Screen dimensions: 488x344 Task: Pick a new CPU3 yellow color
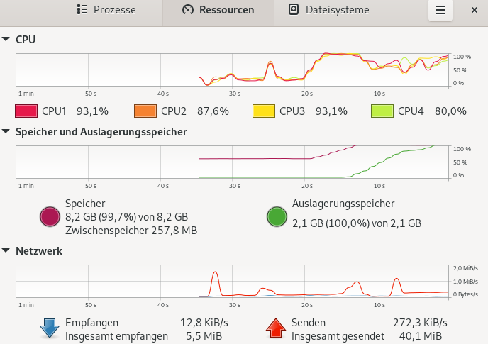point(263,111)
